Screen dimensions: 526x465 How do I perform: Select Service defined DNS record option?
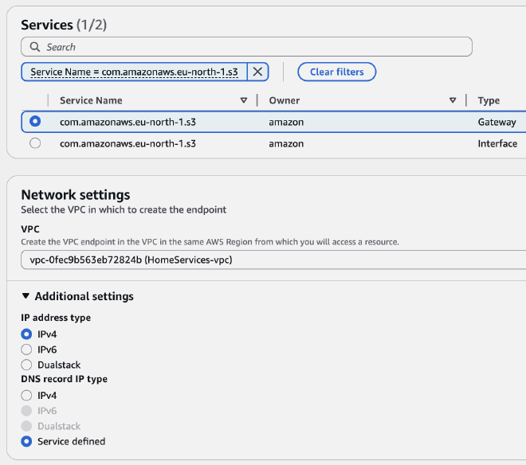[26, 442]
